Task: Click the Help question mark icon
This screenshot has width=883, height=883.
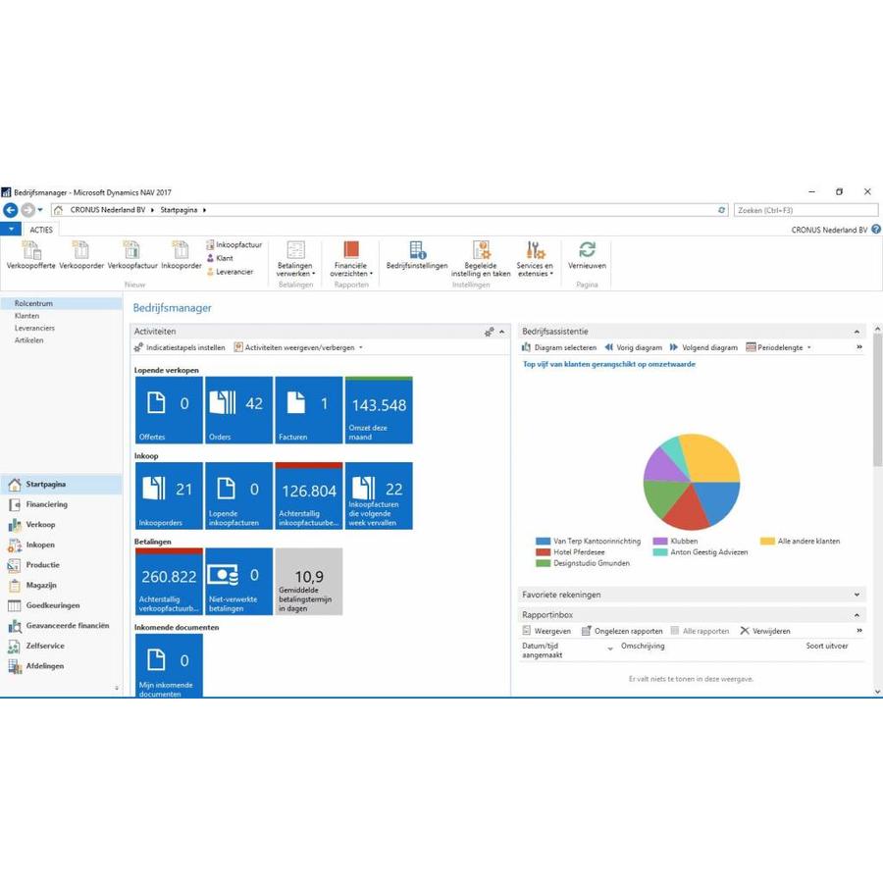Action: coord(876,230)
